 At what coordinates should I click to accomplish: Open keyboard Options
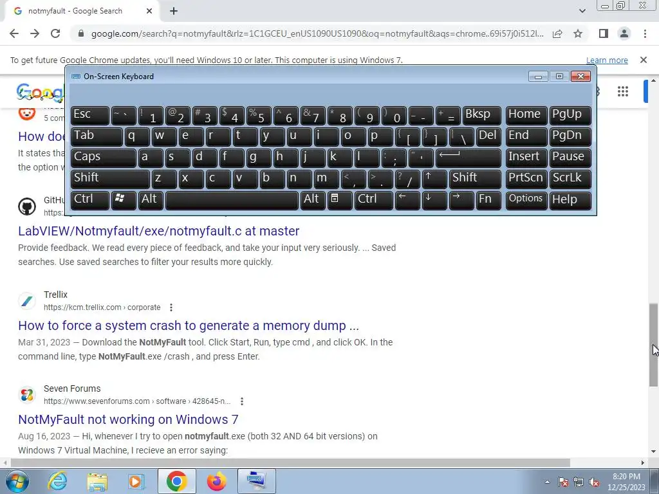(x=526, y=199)
